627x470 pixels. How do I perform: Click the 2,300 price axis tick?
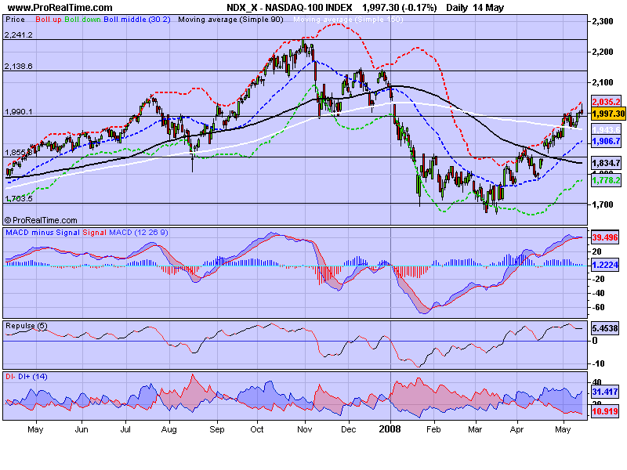tap(603, 21)
